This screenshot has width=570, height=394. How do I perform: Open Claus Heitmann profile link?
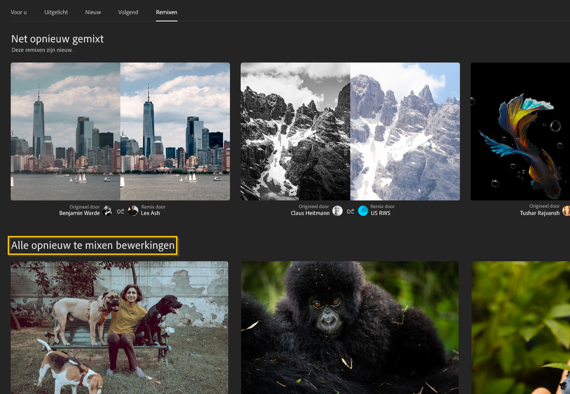point(310,213)
